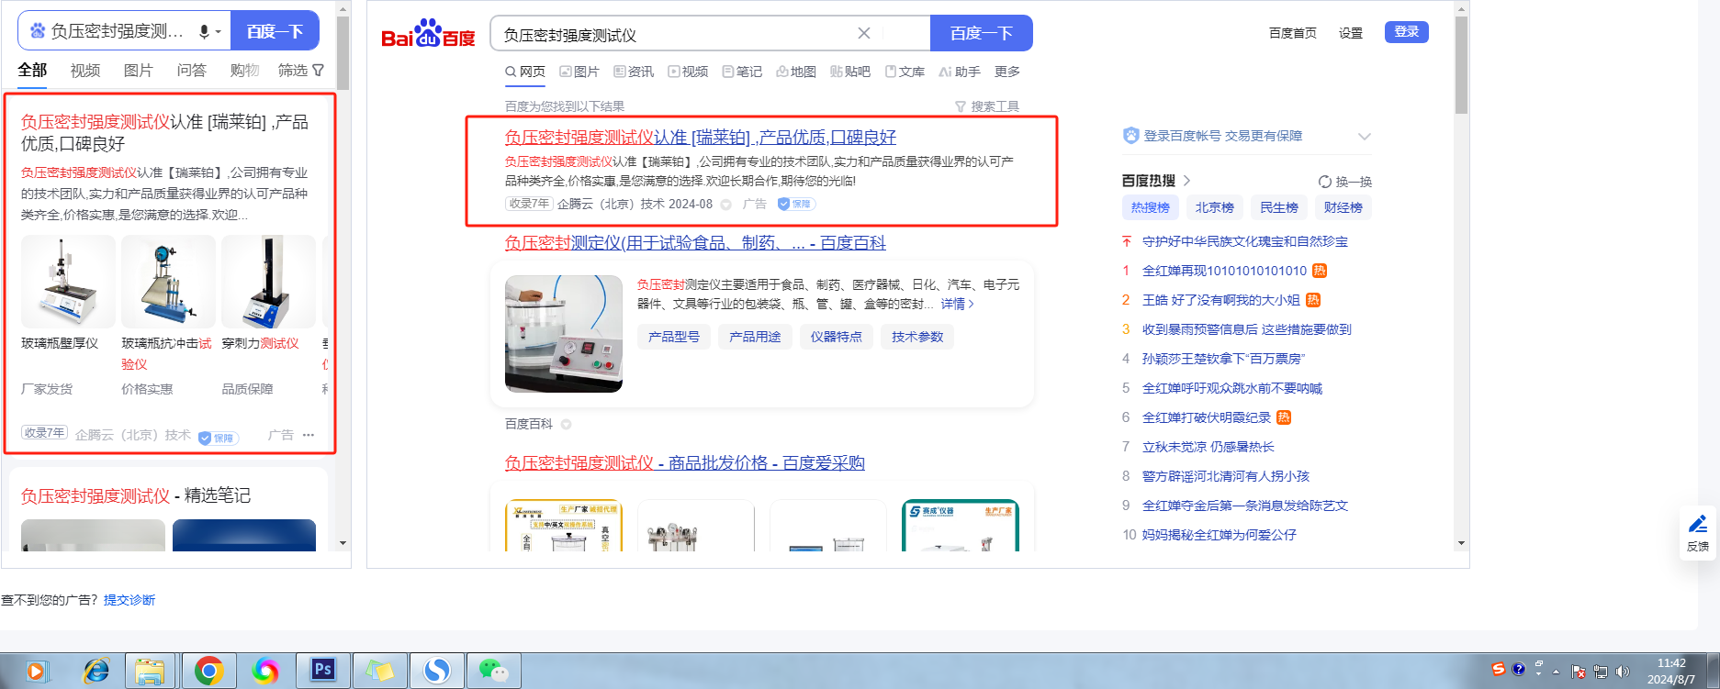Switch to the 图片 tab in desktop results
Viewport: 1720px width, 689px height.
pyautogui.click(x=579, y=72)
